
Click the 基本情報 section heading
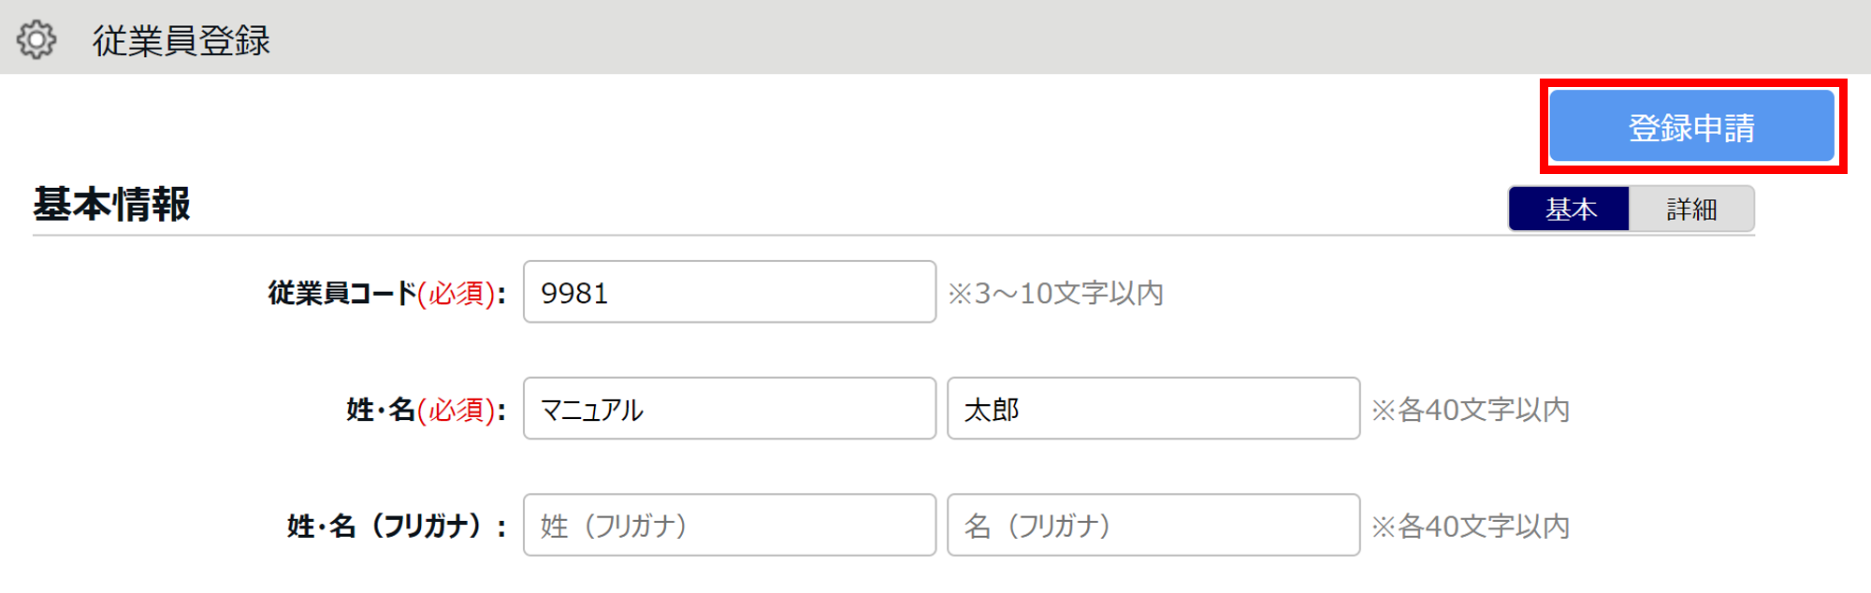112,204
